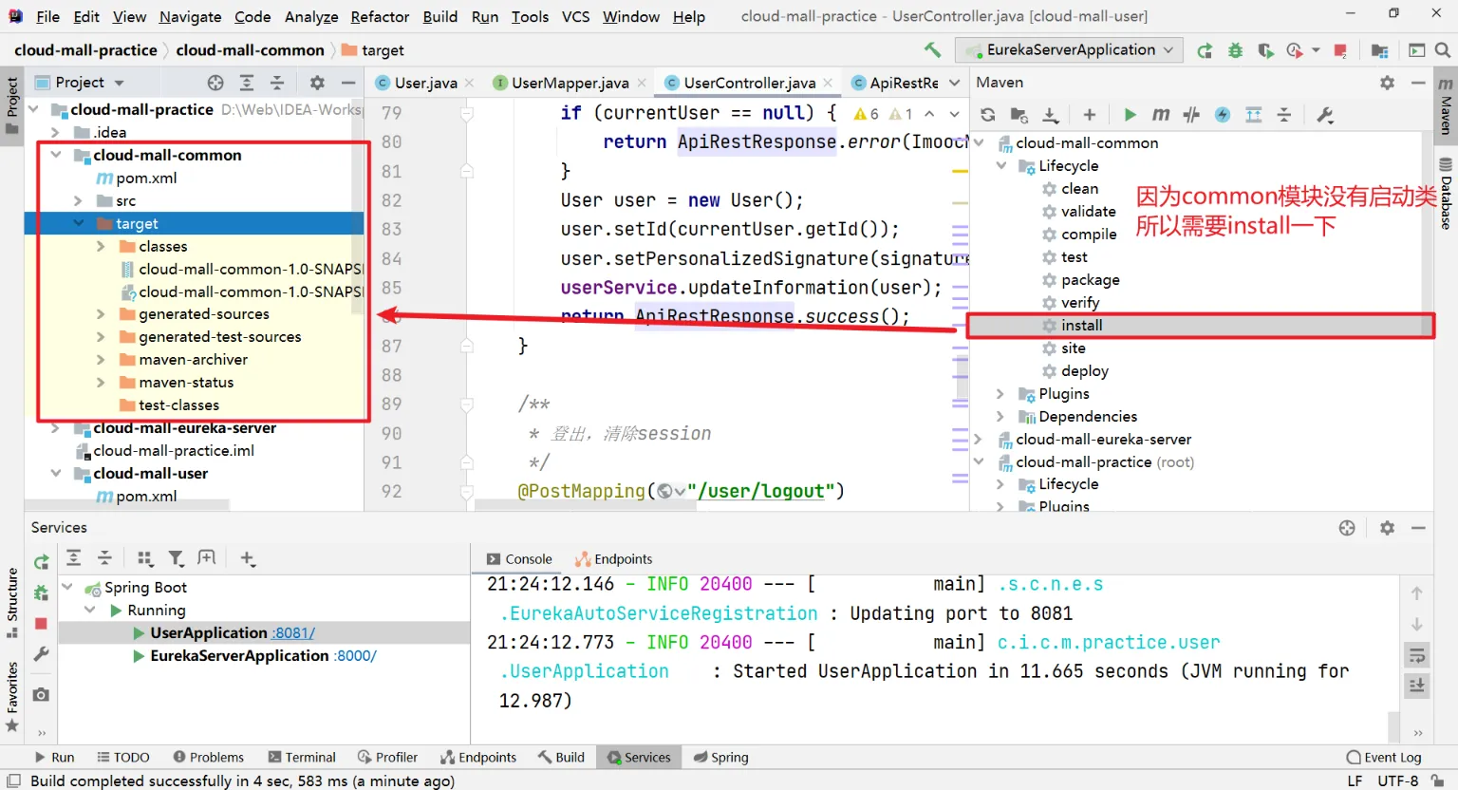Toggle Maven Offline Mode
Screen dimensions: 1458x790
click(1191, 115)
